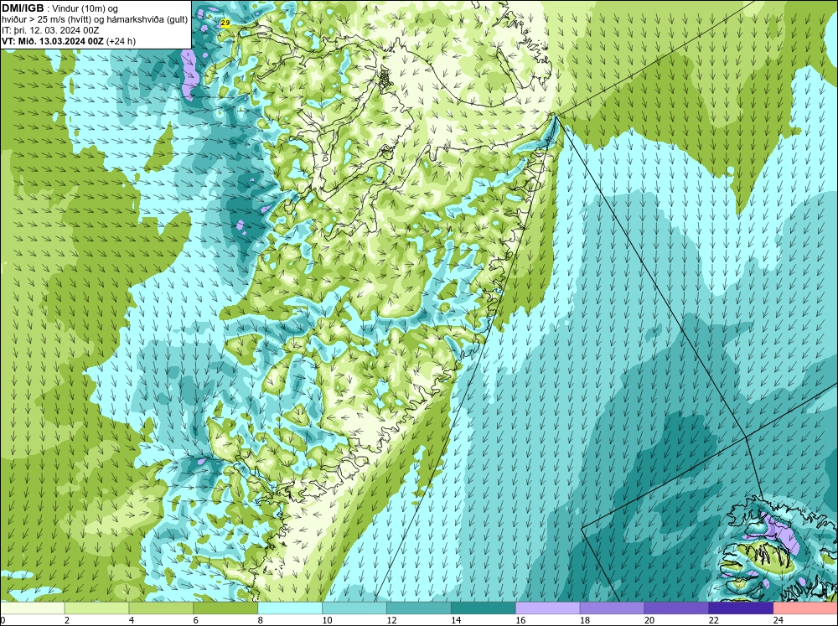Click the olive green 6–8 m/s legend swatch
Screen dimensions: 838x626
(225, 608)
